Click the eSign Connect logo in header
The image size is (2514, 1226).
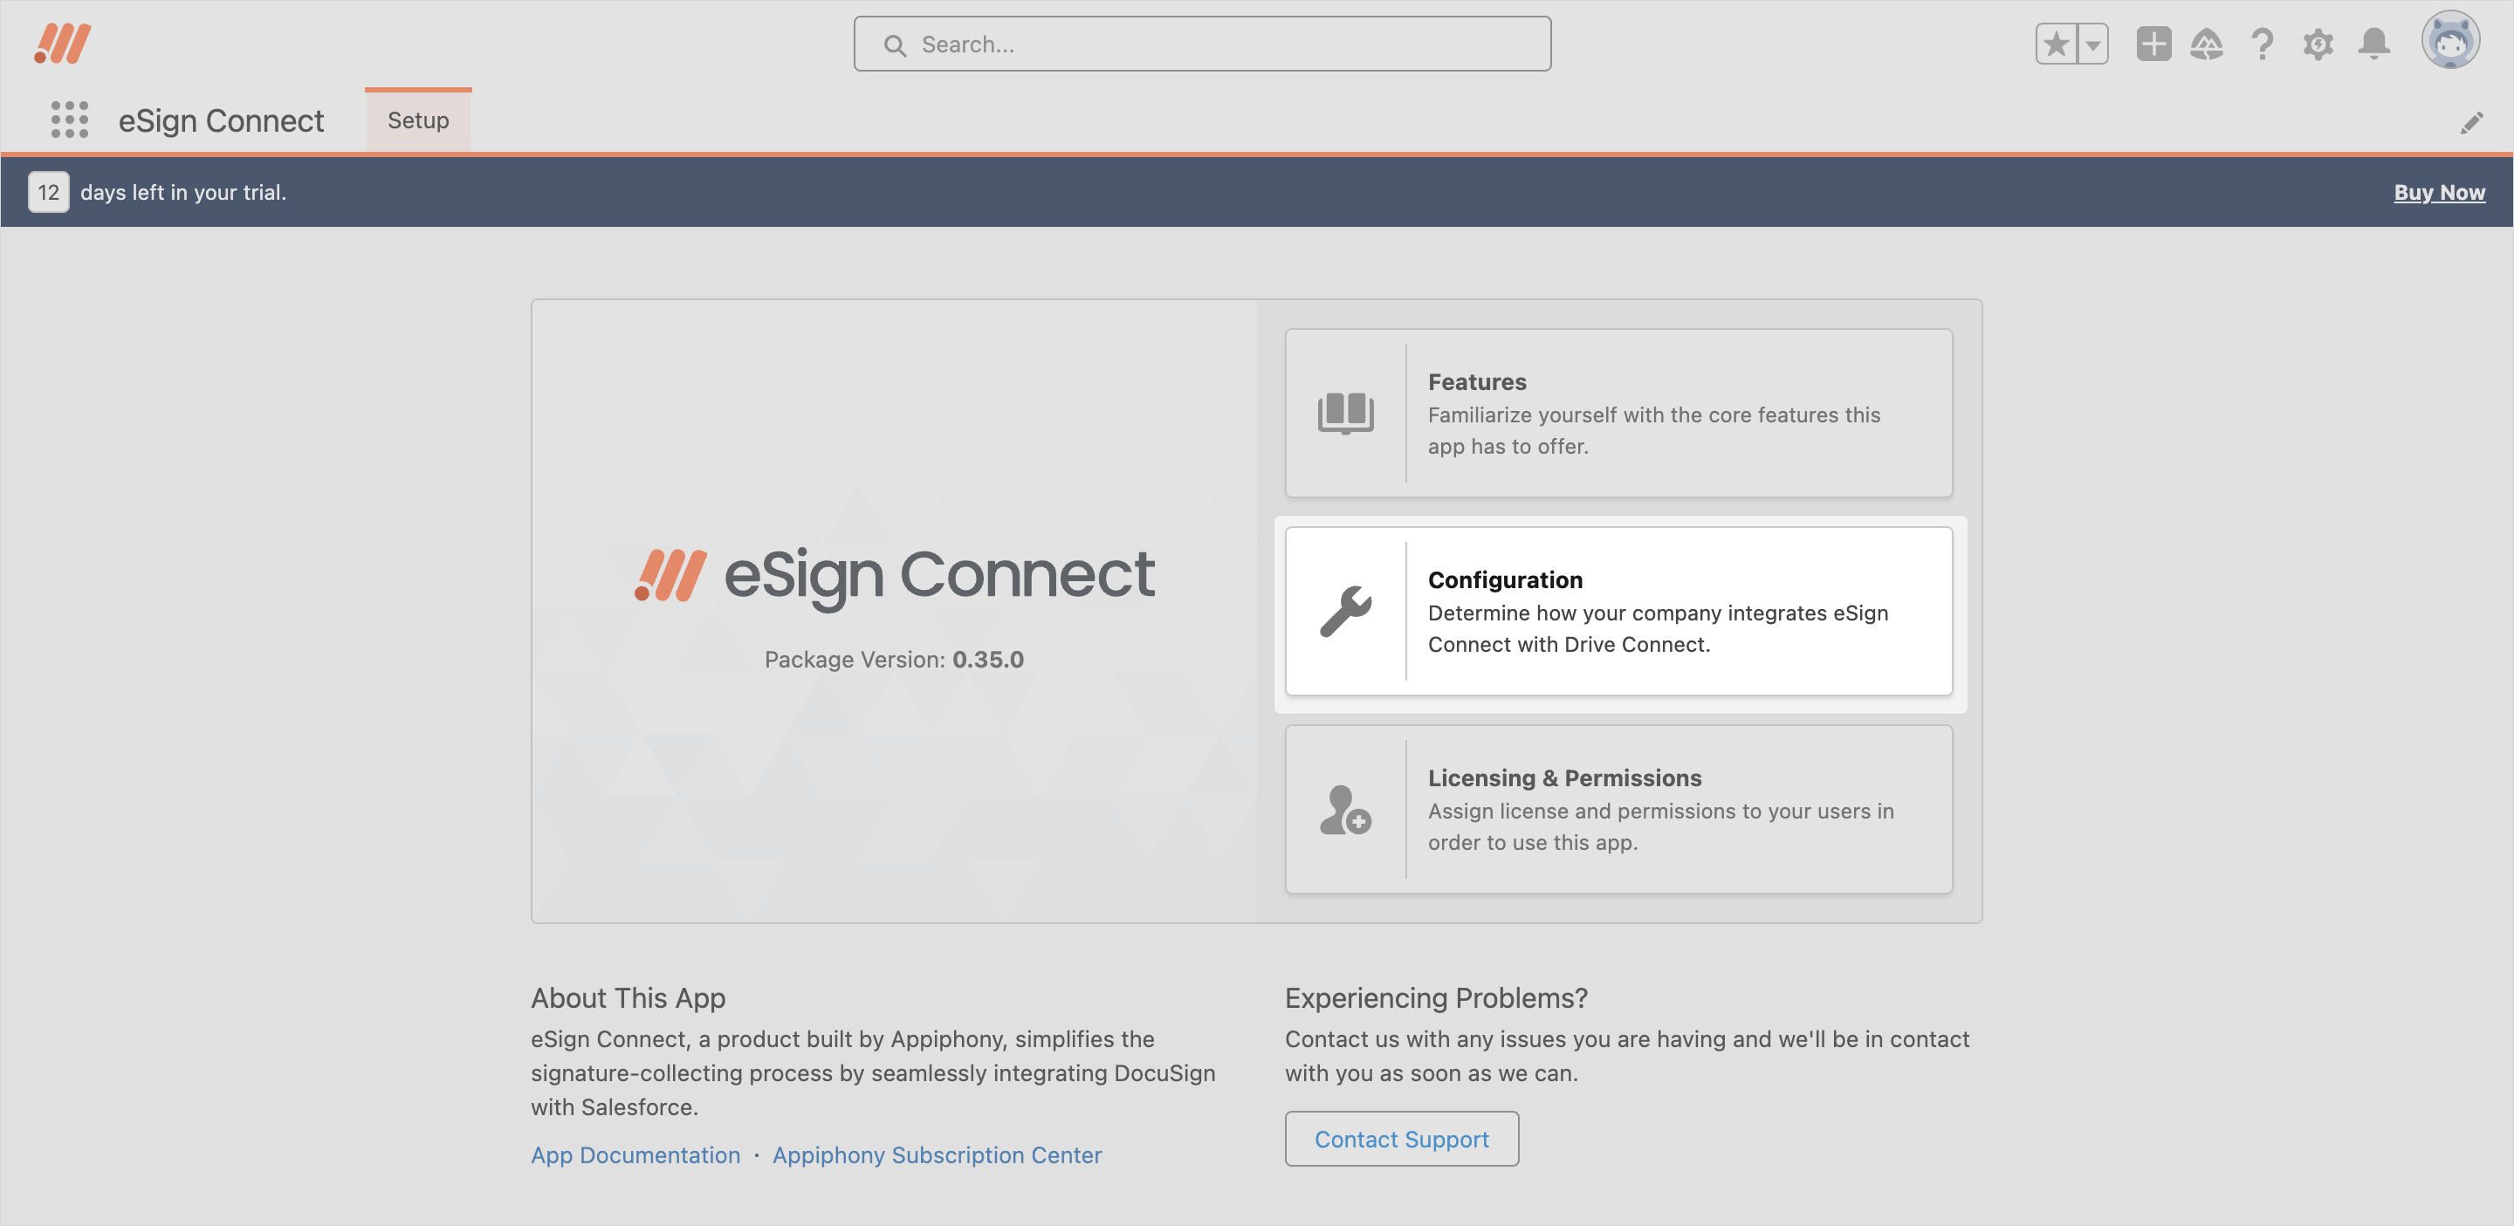pos(63,44)
